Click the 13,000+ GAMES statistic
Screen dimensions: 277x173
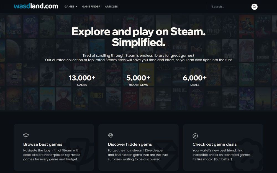[82, 80]
